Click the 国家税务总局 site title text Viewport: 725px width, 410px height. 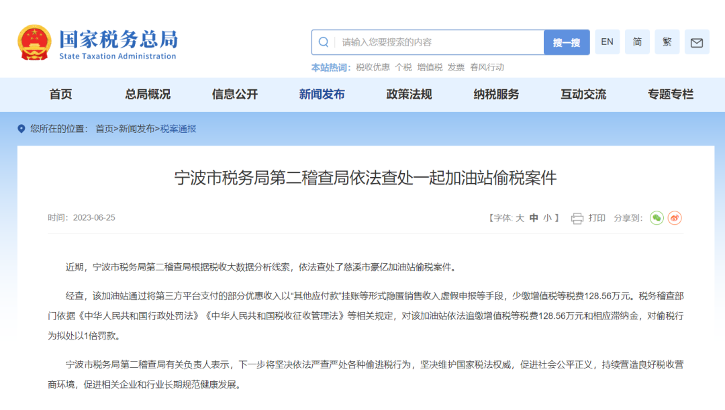[118, 40]
